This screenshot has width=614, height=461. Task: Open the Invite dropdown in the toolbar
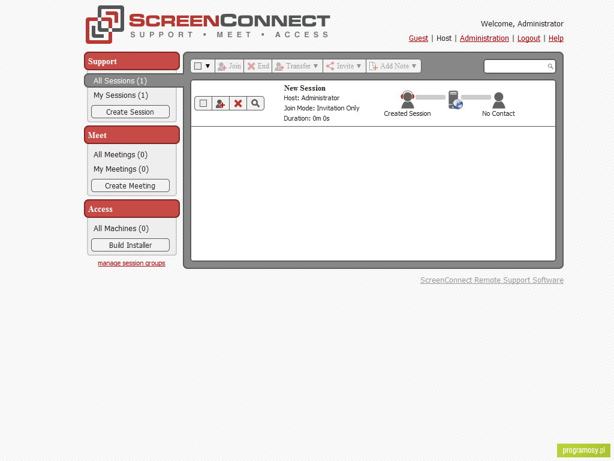pos(344,66)
